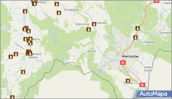This screenshot has height=99, width=172.
Task: Click the Lubawska street label
Action: tap(19, 45)
